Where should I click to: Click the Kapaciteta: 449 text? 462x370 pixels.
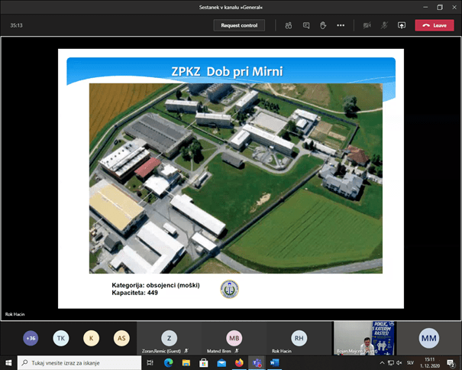point(134,293)
